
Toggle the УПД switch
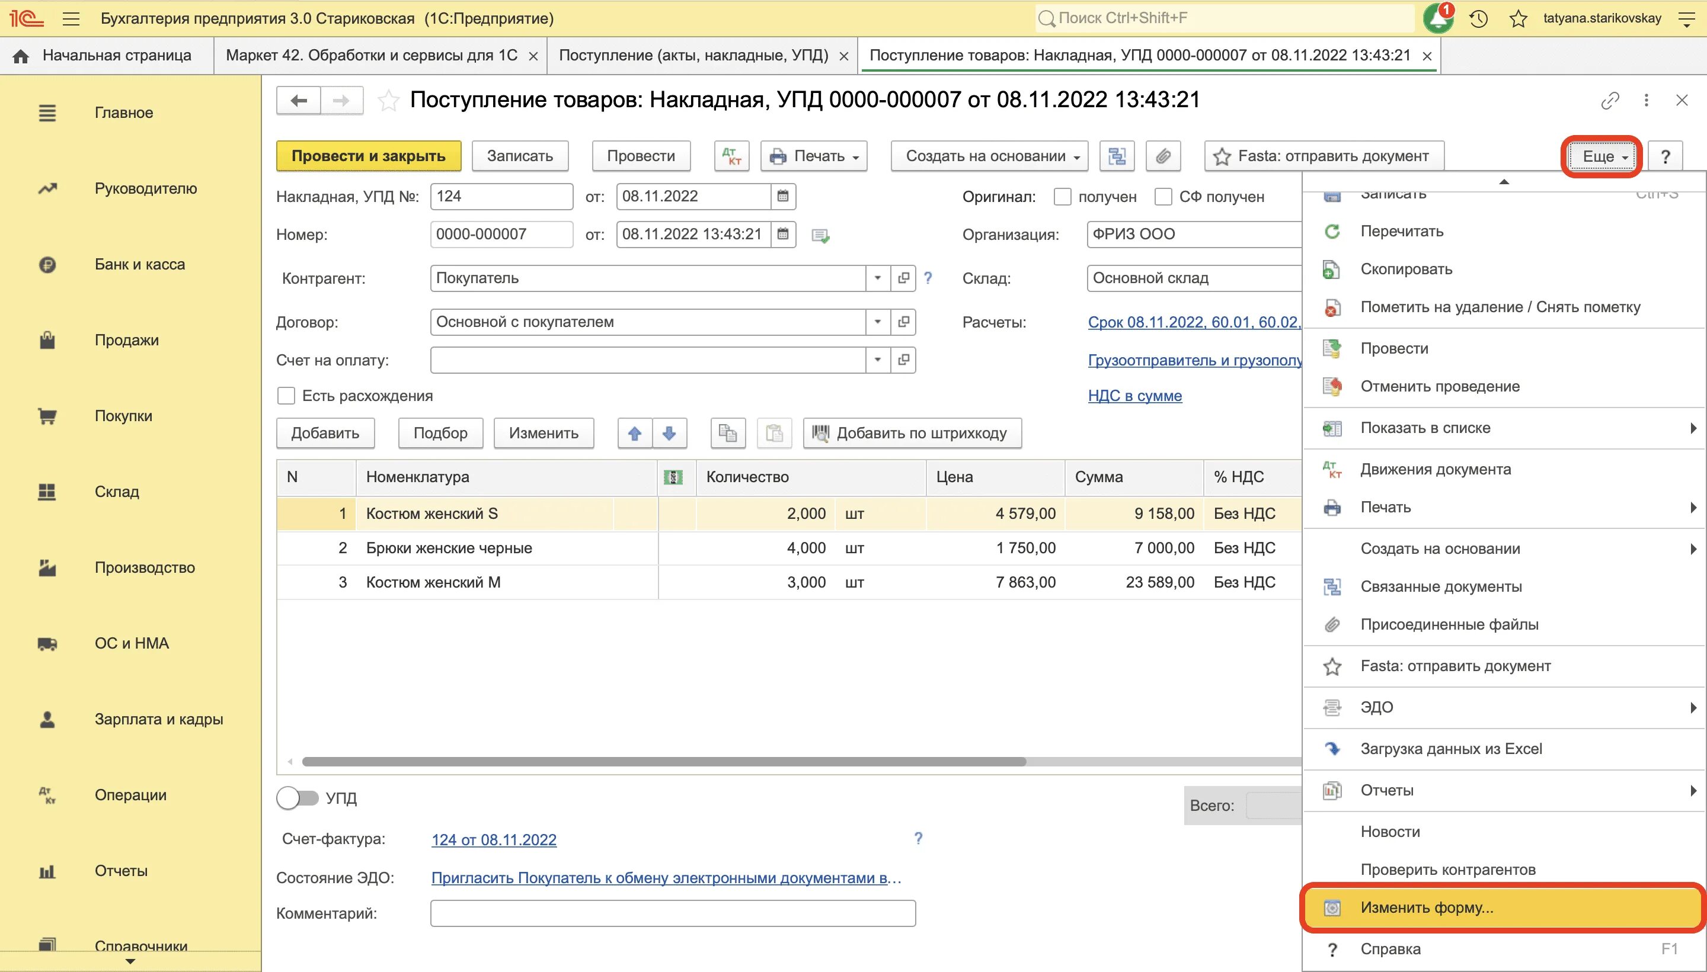coord(298,798)
